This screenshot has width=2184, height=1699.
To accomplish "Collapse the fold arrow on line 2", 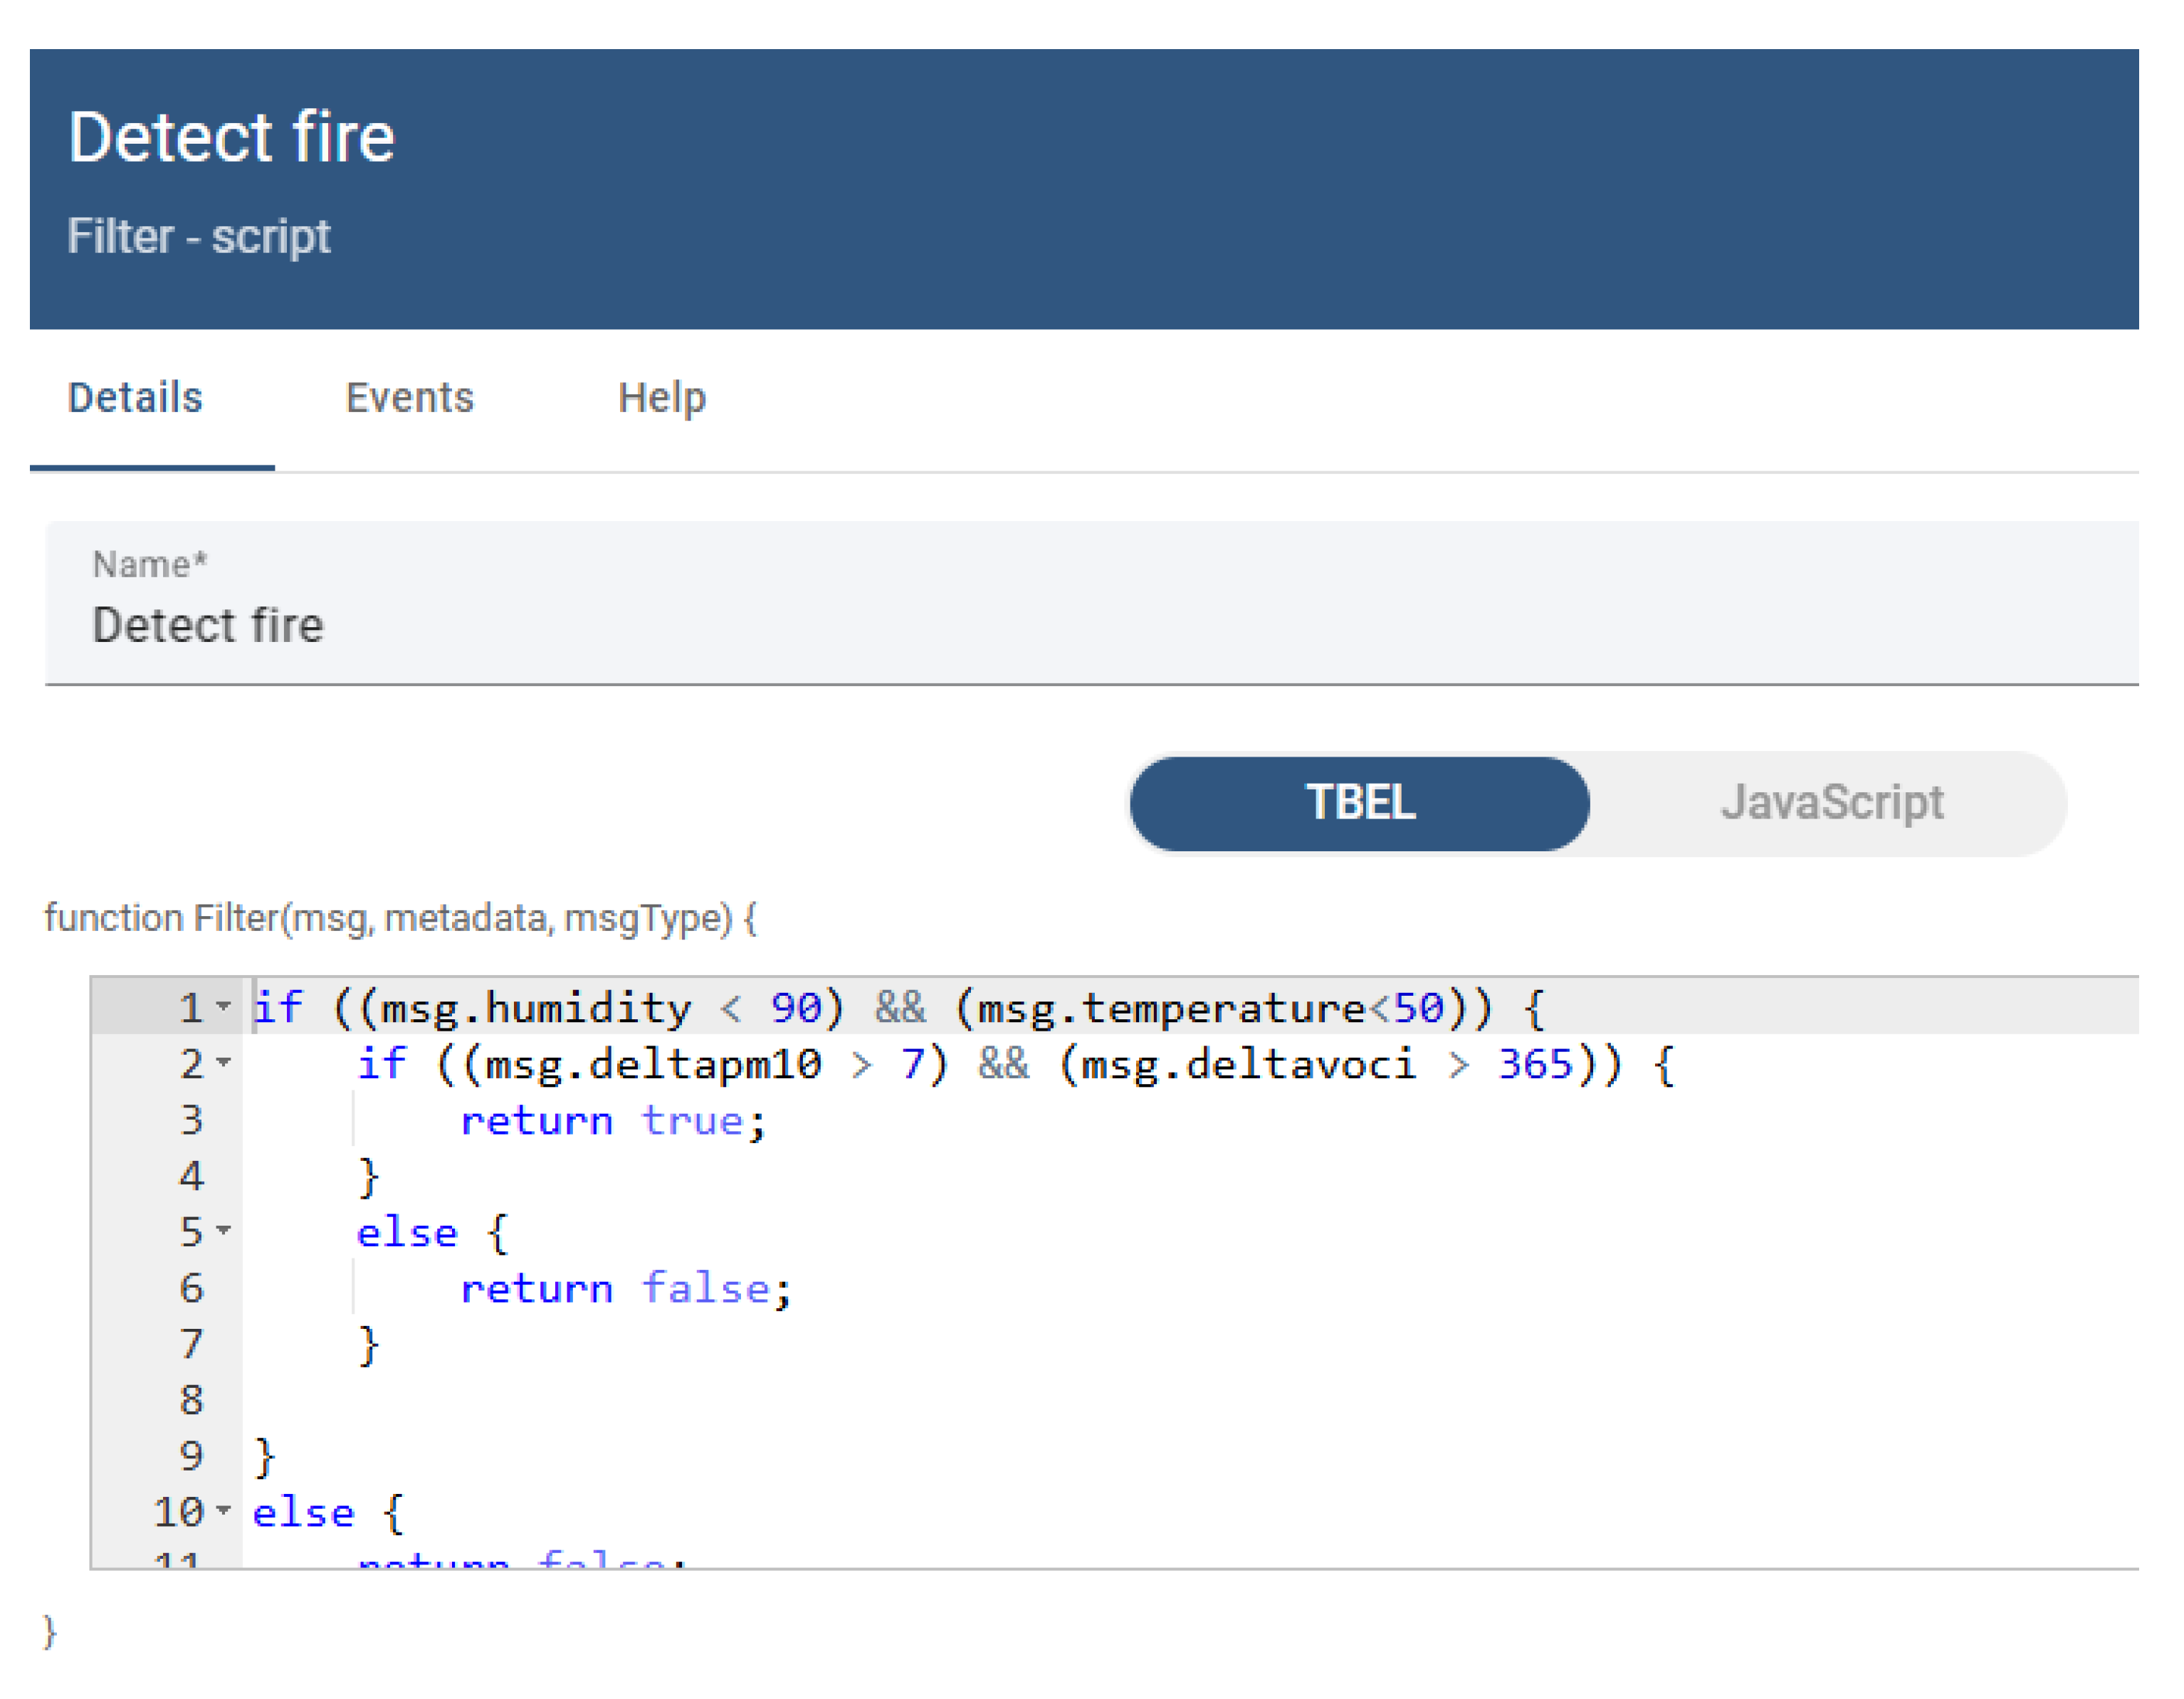I will coord(224,1062).
